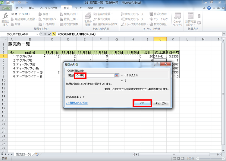Open 計算方法の設定 options
This screenshot has width=226, height=161.
click(x=190, y=19)
